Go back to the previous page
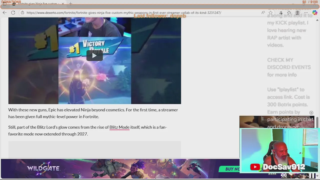The image size is (320, 180). point(5,12)
